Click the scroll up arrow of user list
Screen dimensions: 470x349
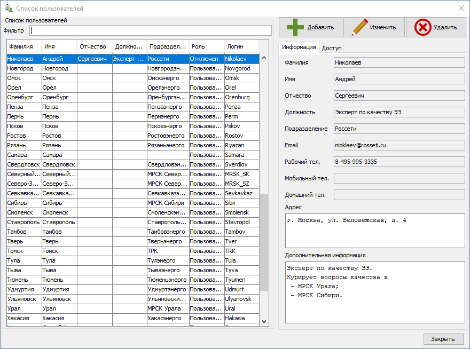264,58
